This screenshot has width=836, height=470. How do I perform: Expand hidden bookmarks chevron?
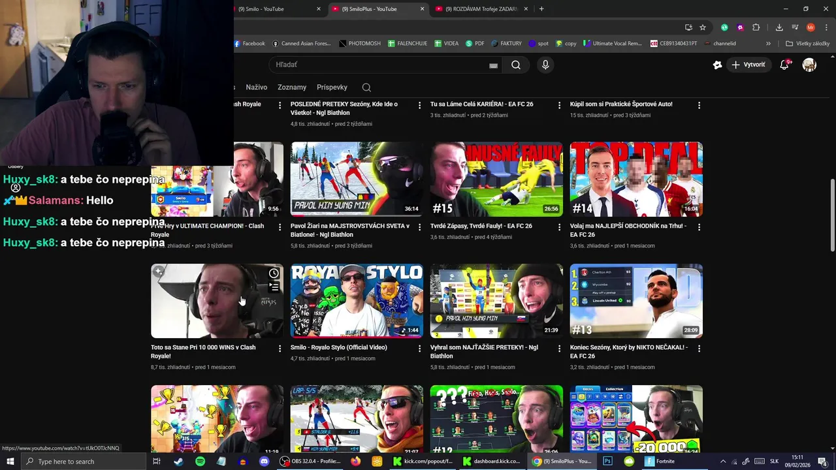(x=768, y=44)
